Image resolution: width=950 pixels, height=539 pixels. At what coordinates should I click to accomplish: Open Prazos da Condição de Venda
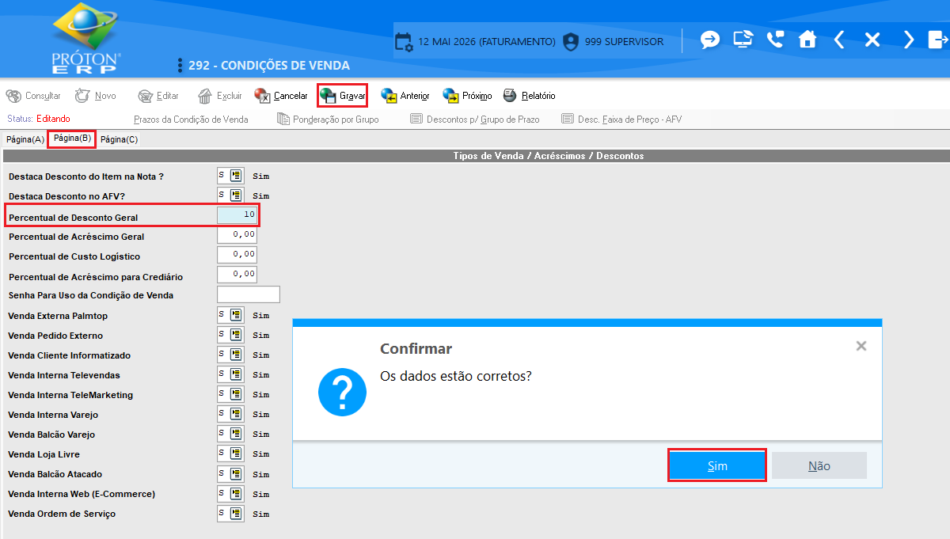click(x=191, y=120)
